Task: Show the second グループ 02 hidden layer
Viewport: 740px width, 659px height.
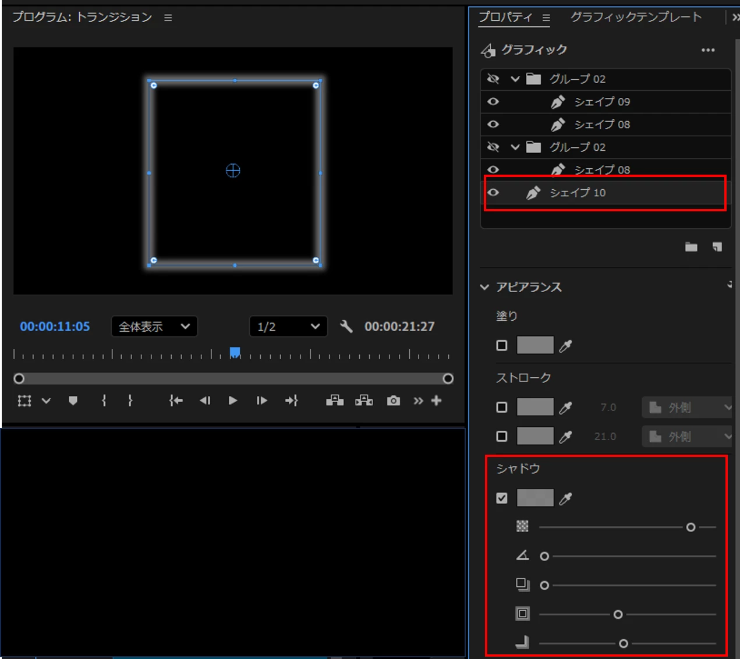Action: click(493, 147)
